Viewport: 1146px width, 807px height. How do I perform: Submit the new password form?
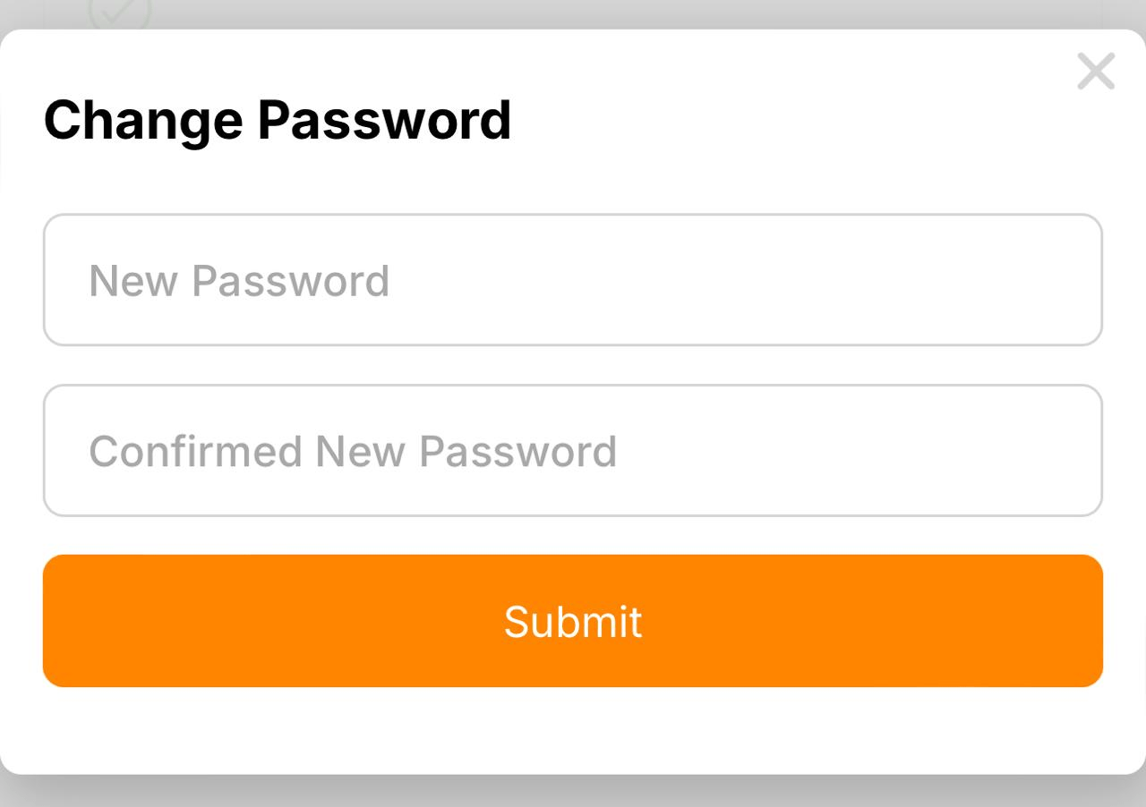pos(573,621)
